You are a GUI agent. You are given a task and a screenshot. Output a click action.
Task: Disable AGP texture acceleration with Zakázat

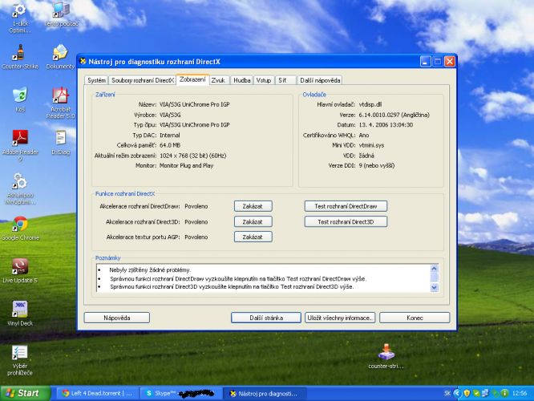pos(253,237)
